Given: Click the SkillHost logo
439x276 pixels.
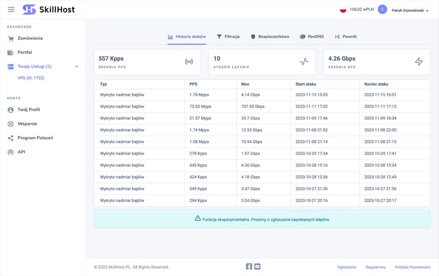Looking at the screenshot, I should [x=48, y=9].
